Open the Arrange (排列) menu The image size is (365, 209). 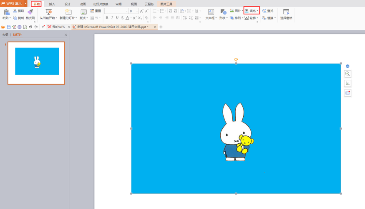(236, 18)
